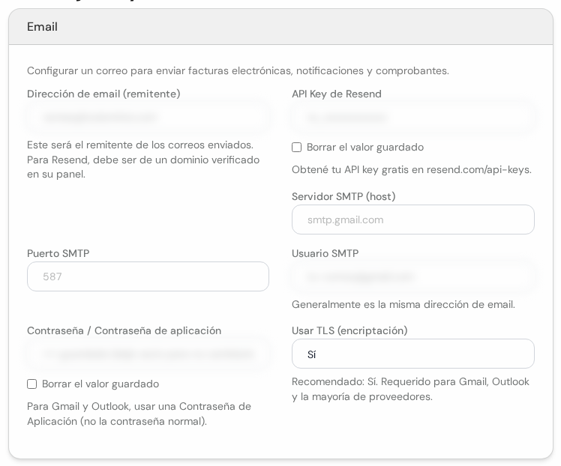Open the Usar TLS dropdown showing Sí
This screenshot has height=466, width=561.
tap(413, 354)
